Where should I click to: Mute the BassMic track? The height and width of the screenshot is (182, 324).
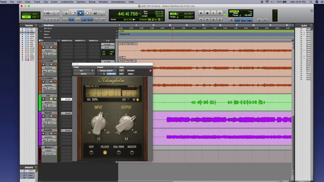[x=55, y=133]
